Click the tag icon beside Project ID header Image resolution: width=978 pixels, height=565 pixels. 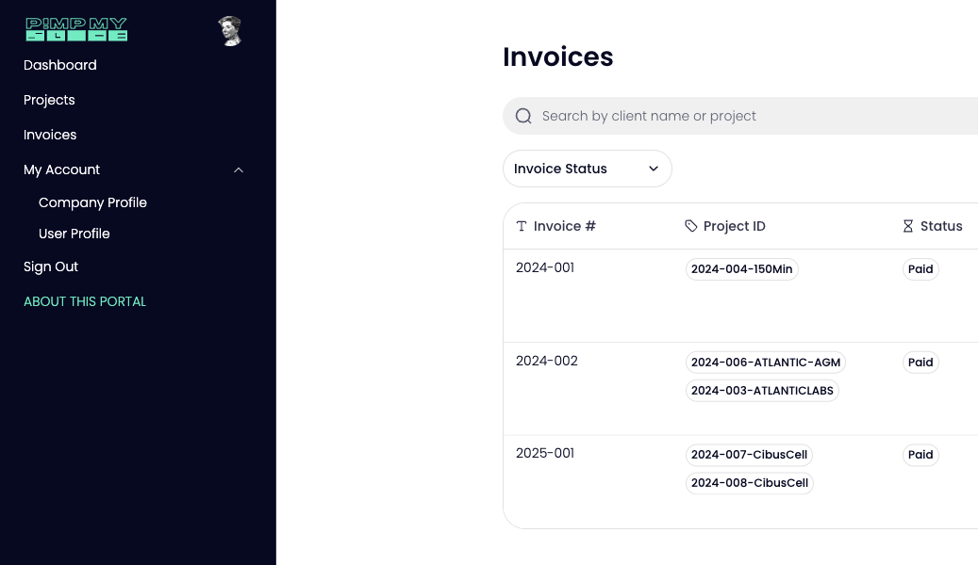(x=690, y=226)
